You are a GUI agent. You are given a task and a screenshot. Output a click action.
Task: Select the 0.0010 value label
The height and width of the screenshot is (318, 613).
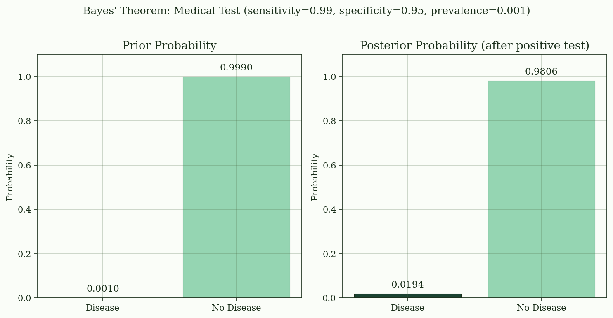tap(103, 289)
